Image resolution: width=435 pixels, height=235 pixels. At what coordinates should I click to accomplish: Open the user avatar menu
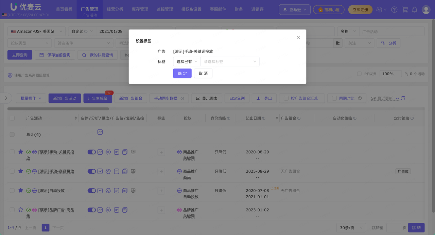coord(426,10)
